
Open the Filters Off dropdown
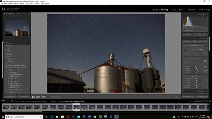click(201, 101)
